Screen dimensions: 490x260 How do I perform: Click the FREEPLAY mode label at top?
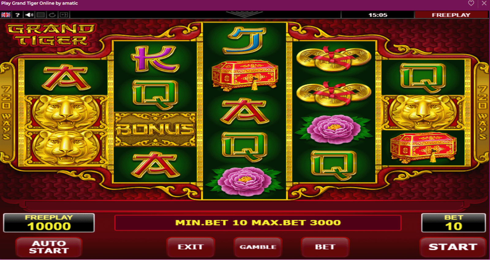451,15
